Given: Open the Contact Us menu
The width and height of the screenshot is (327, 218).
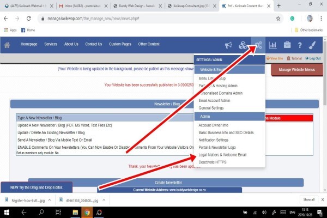Looking at the screenshot, I should (93, 44).
